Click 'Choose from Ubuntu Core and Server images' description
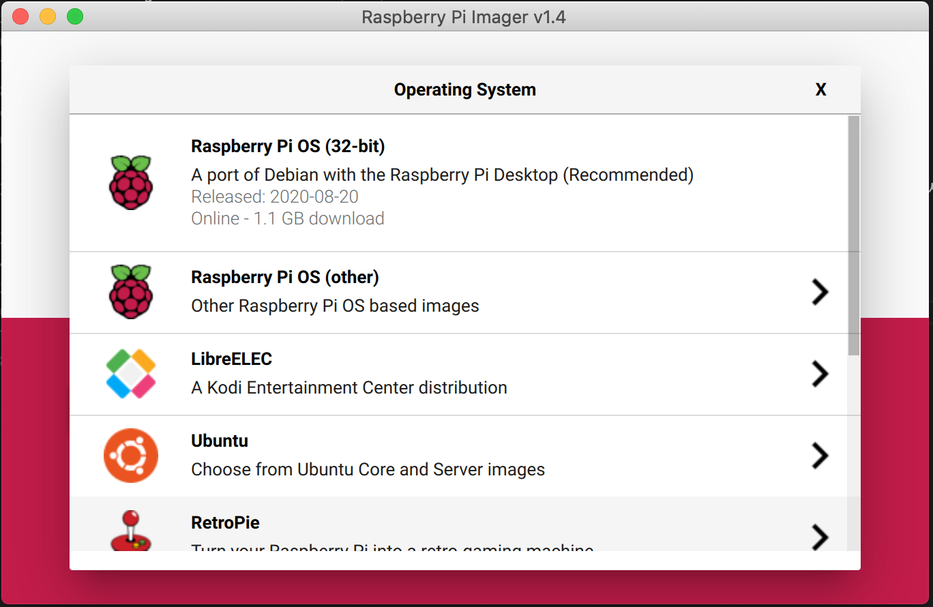933x607 pixels. click(368, 470)
